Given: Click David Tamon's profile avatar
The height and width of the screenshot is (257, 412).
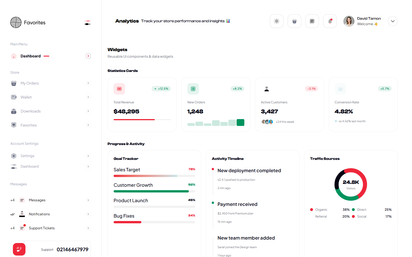Looking at the screenshot, I should point(349,21).
